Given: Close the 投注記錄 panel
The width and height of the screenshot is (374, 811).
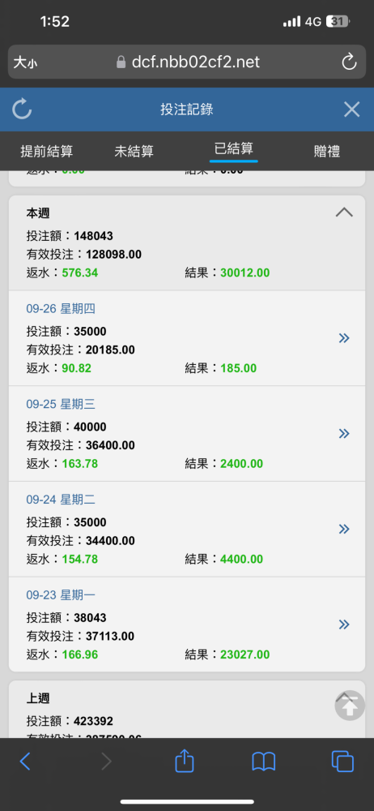Looking at the screenshot, I should 352,109.
